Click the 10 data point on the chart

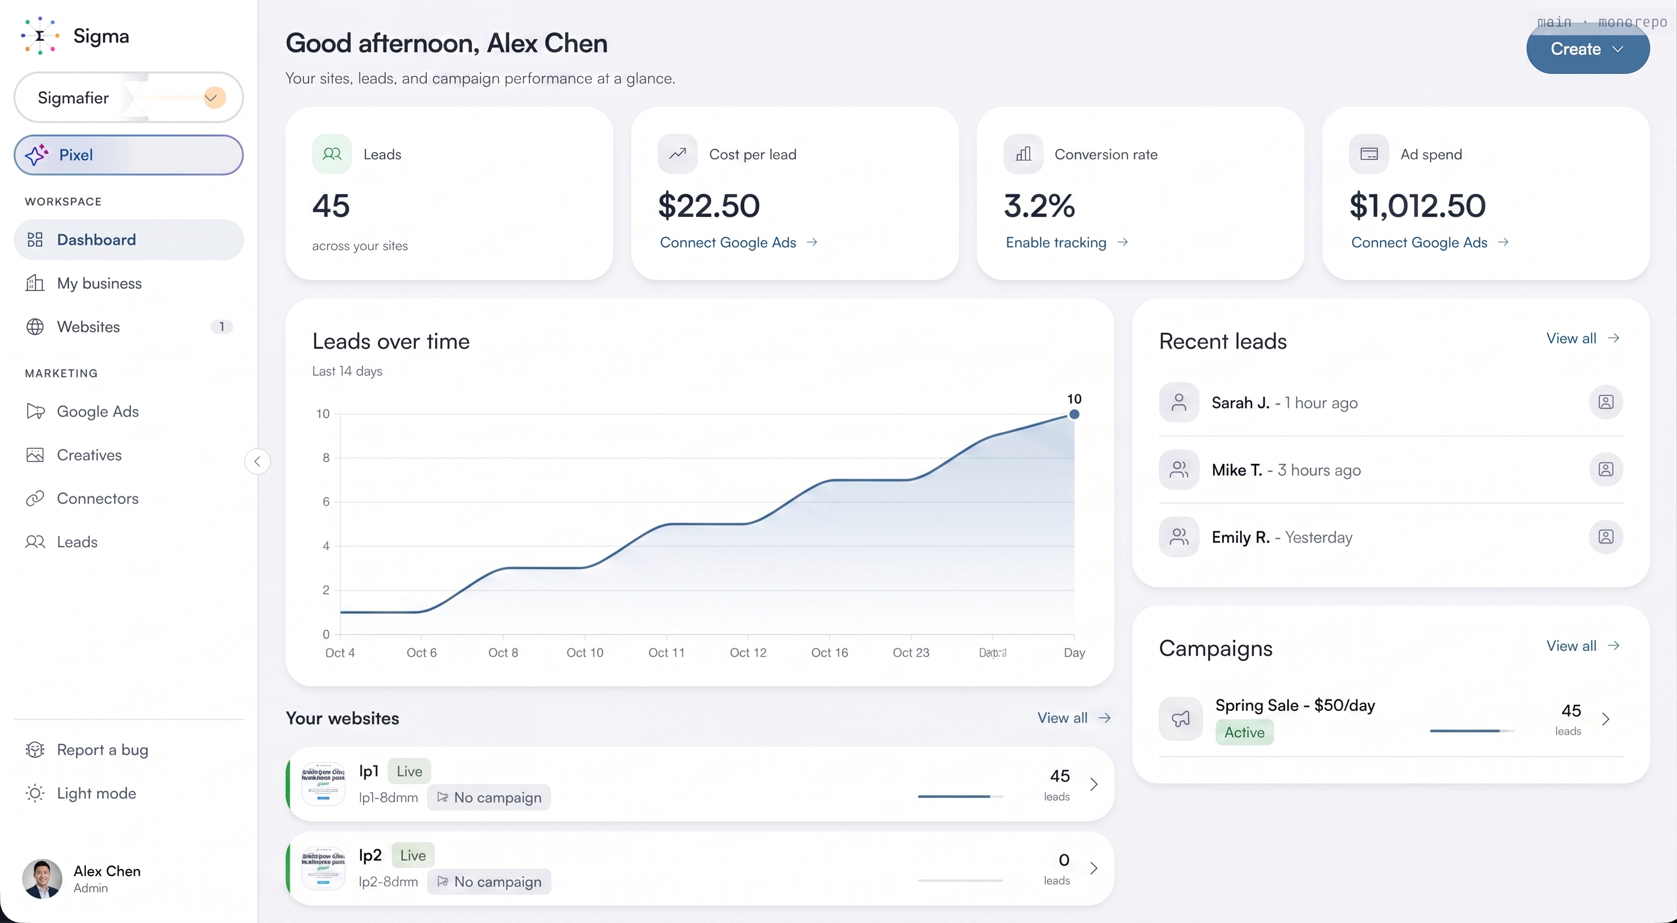point(1074,414)
